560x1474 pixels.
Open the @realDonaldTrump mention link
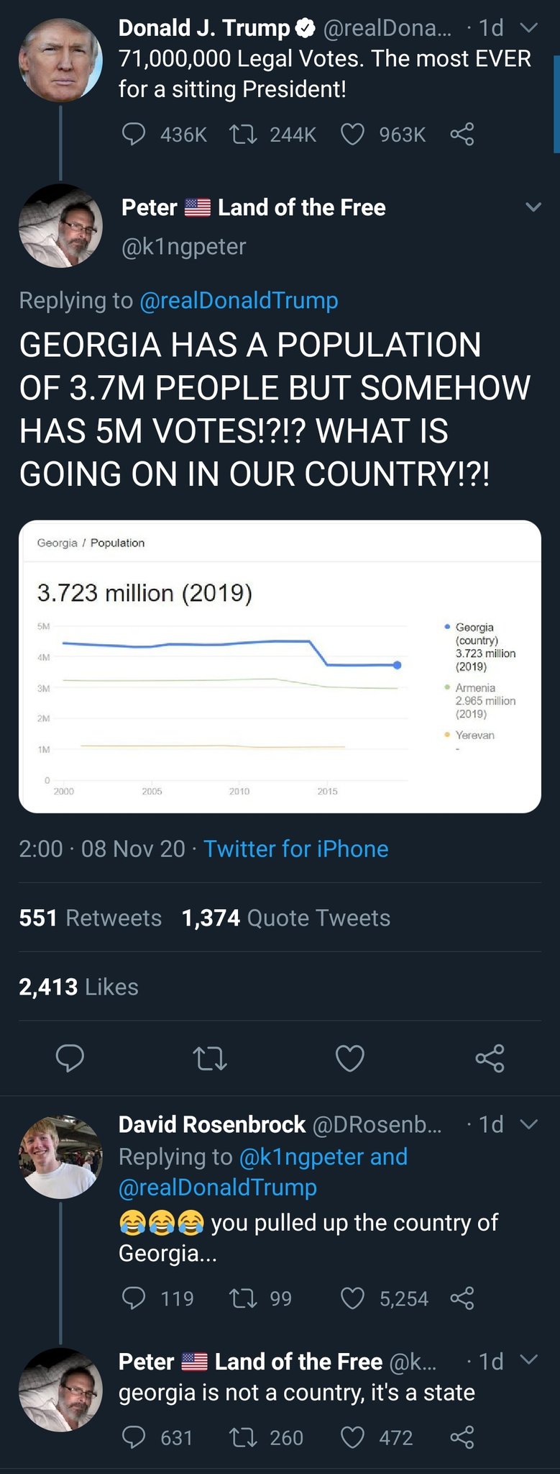pos(238,300)
